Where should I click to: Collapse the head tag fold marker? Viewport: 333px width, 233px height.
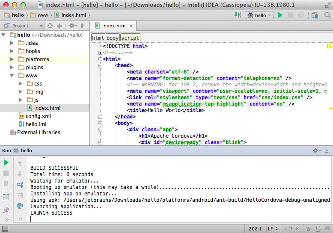pos(101,65)
